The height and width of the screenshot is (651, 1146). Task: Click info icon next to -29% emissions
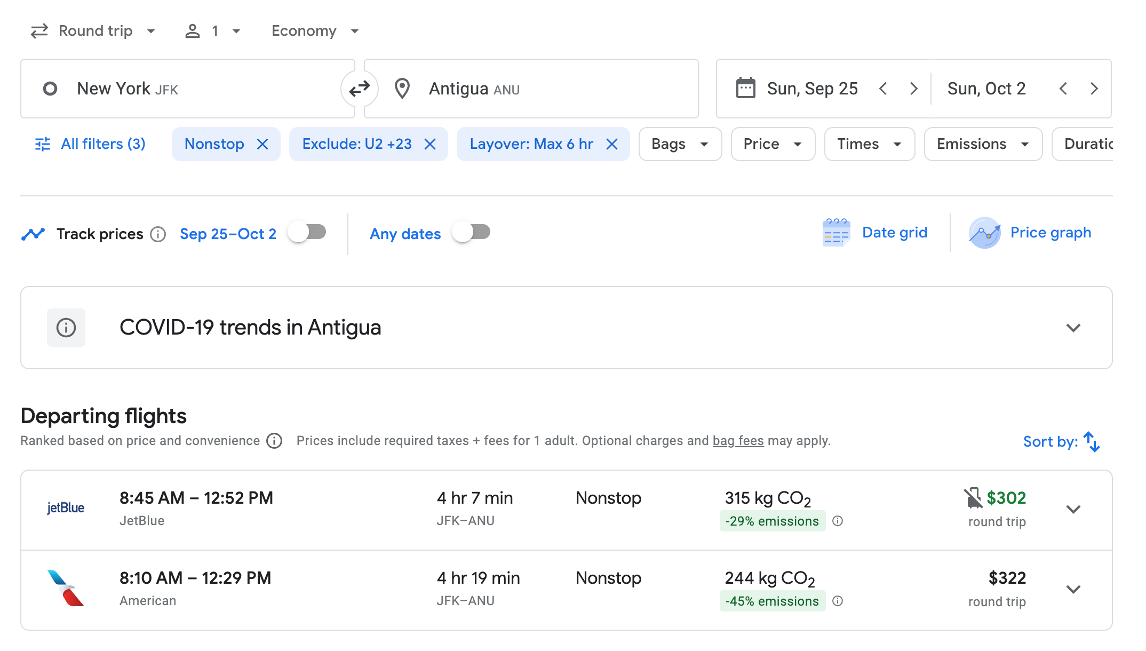coord(838,521)
